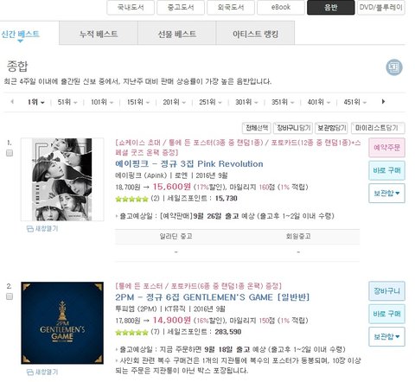Image resolution: width=415 pixels, height=382 pixels.
Task: Add 2PM album to cart with 장바구니
Action: pyautogui.click(x=386, y=291)
